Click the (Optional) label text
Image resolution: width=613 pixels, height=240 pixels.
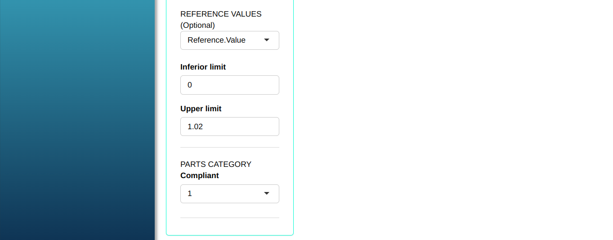click(x=197, y=25)
